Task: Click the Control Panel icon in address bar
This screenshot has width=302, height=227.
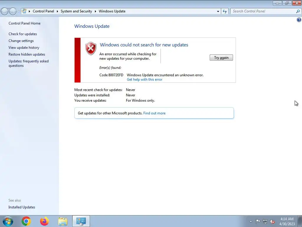Action: tap(24, 11)
